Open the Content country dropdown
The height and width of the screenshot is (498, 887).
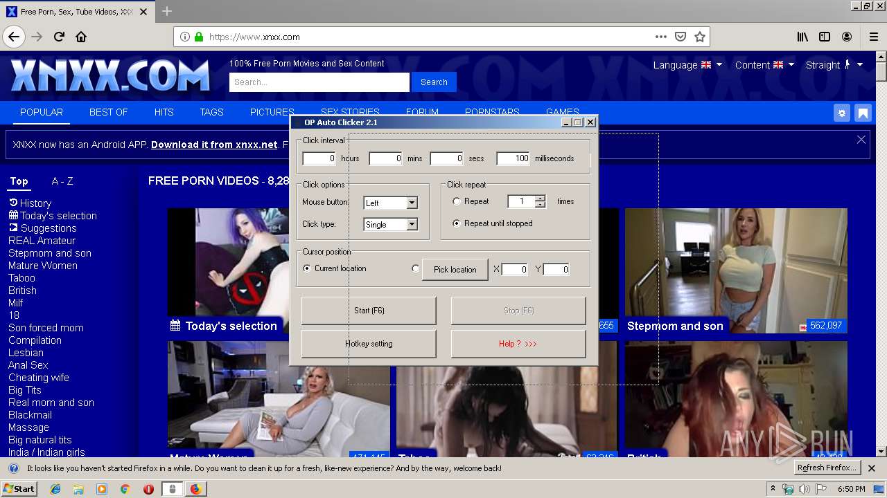(x=764, y=65)
